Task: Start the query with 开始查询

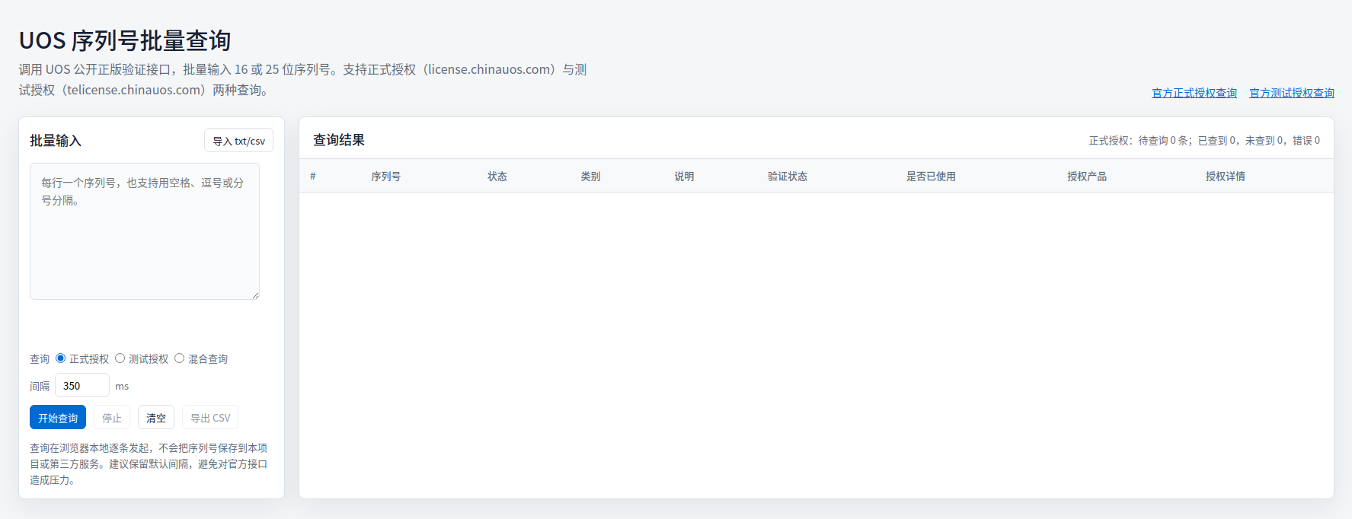Action: click(58, 418)
